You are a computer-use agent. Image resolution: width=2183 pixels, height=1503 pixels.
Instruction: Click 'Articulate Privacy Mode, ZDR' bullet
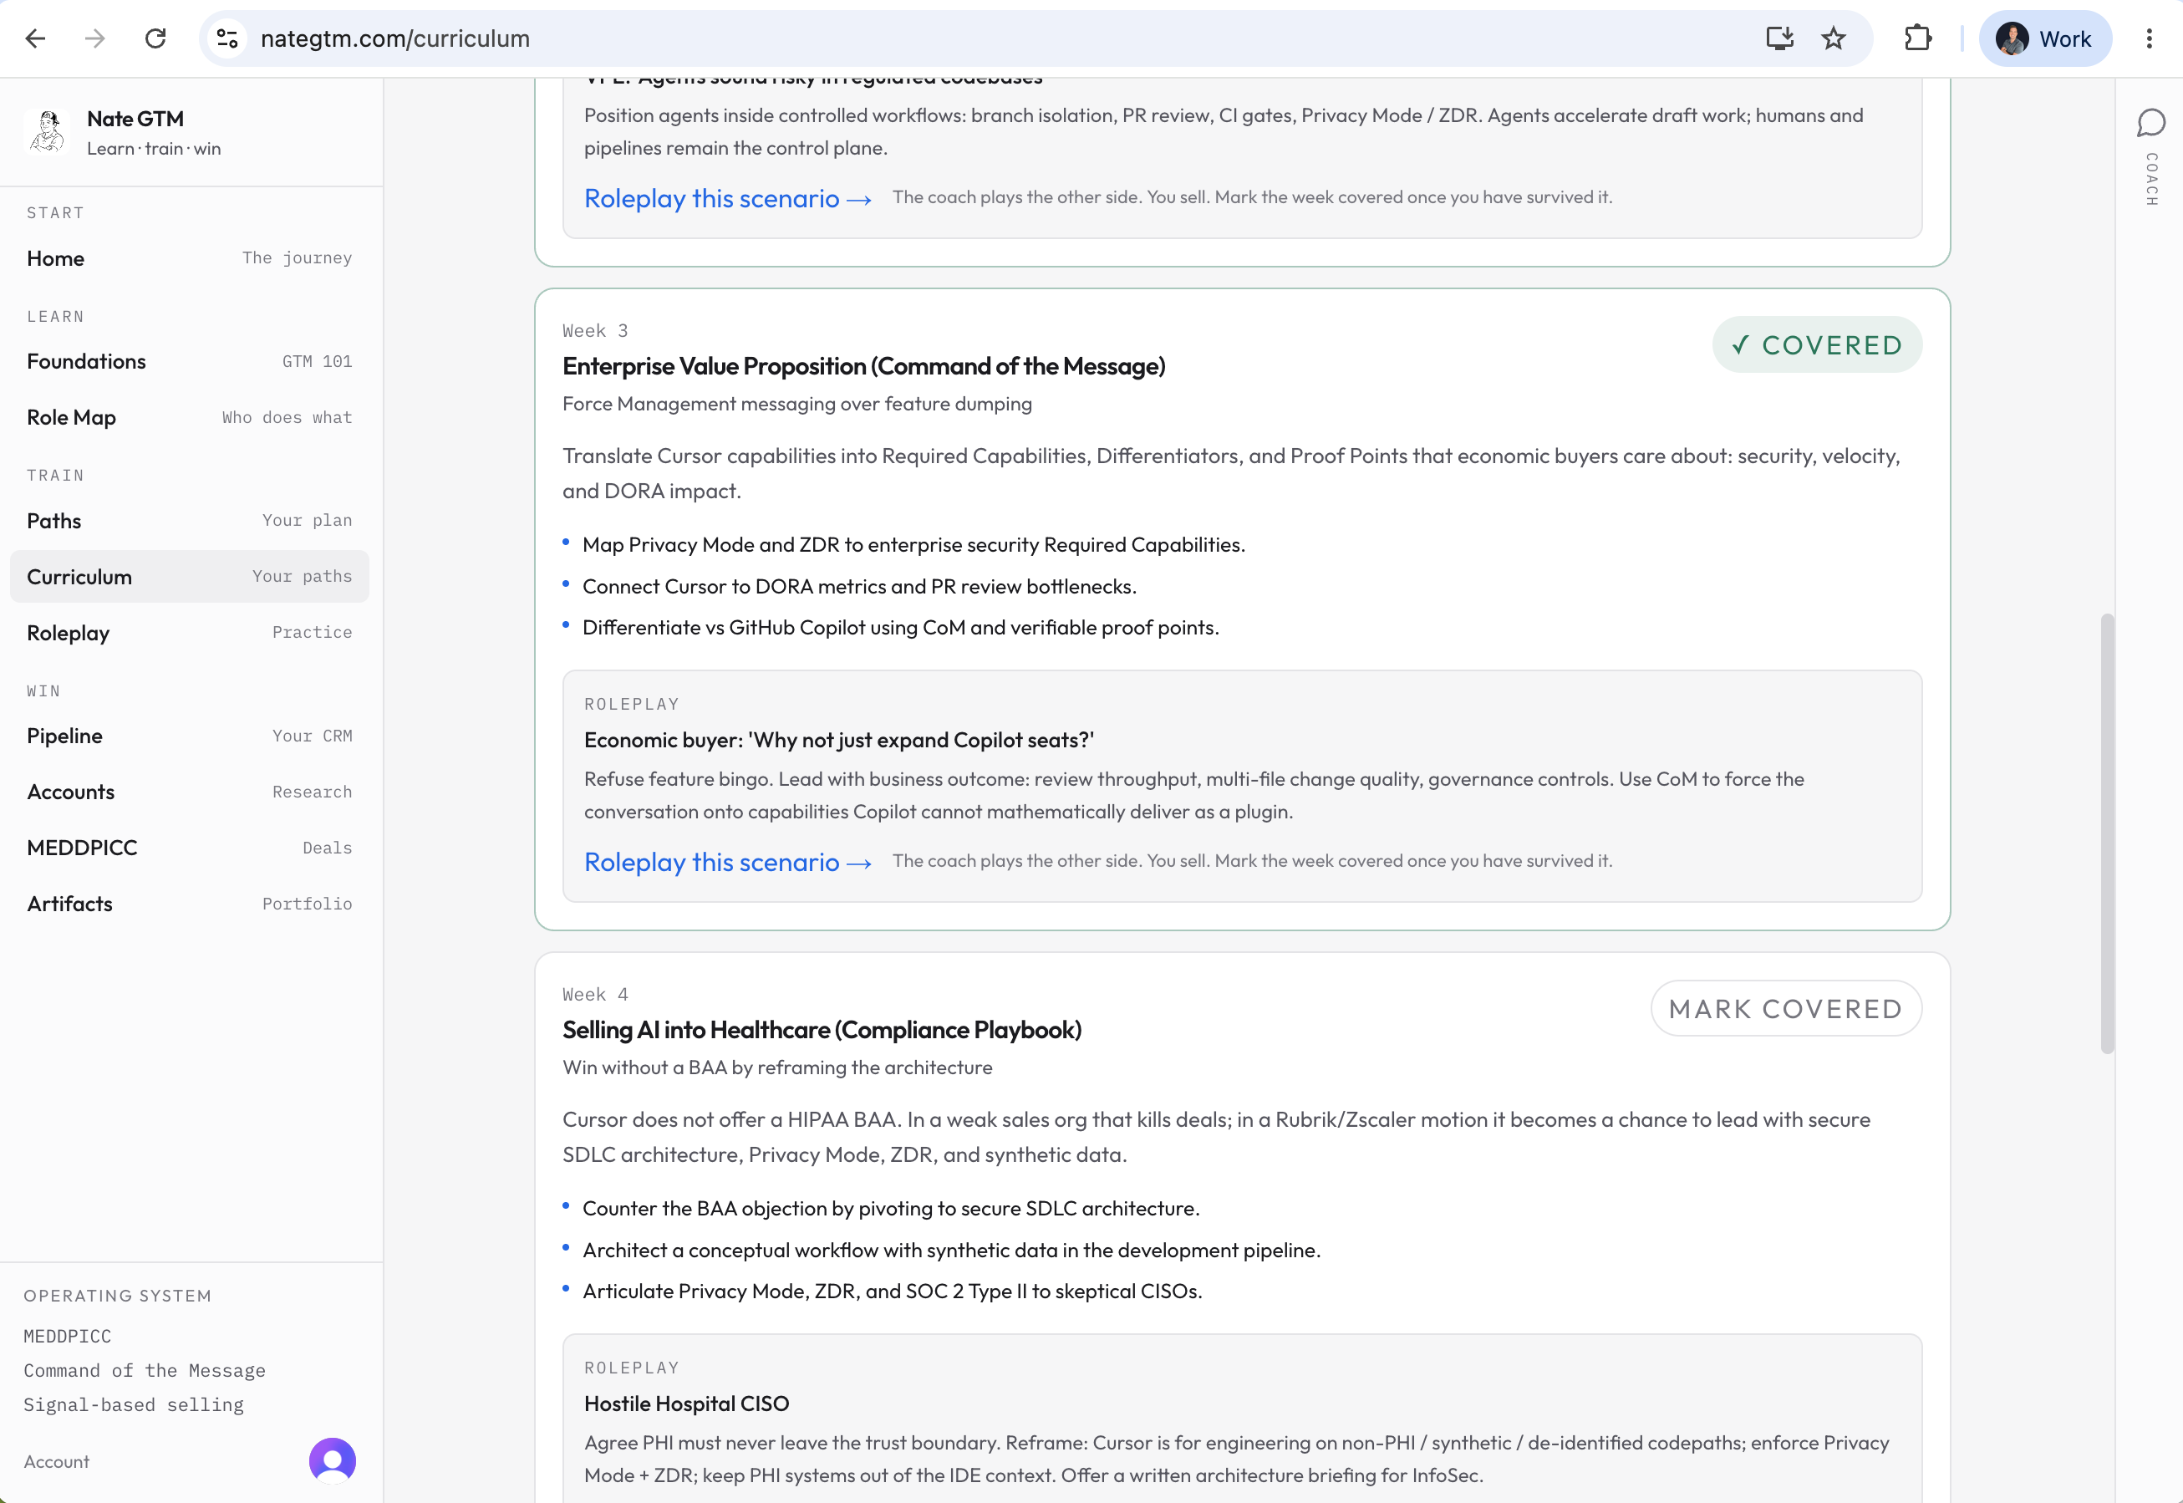click(893, 1292)
